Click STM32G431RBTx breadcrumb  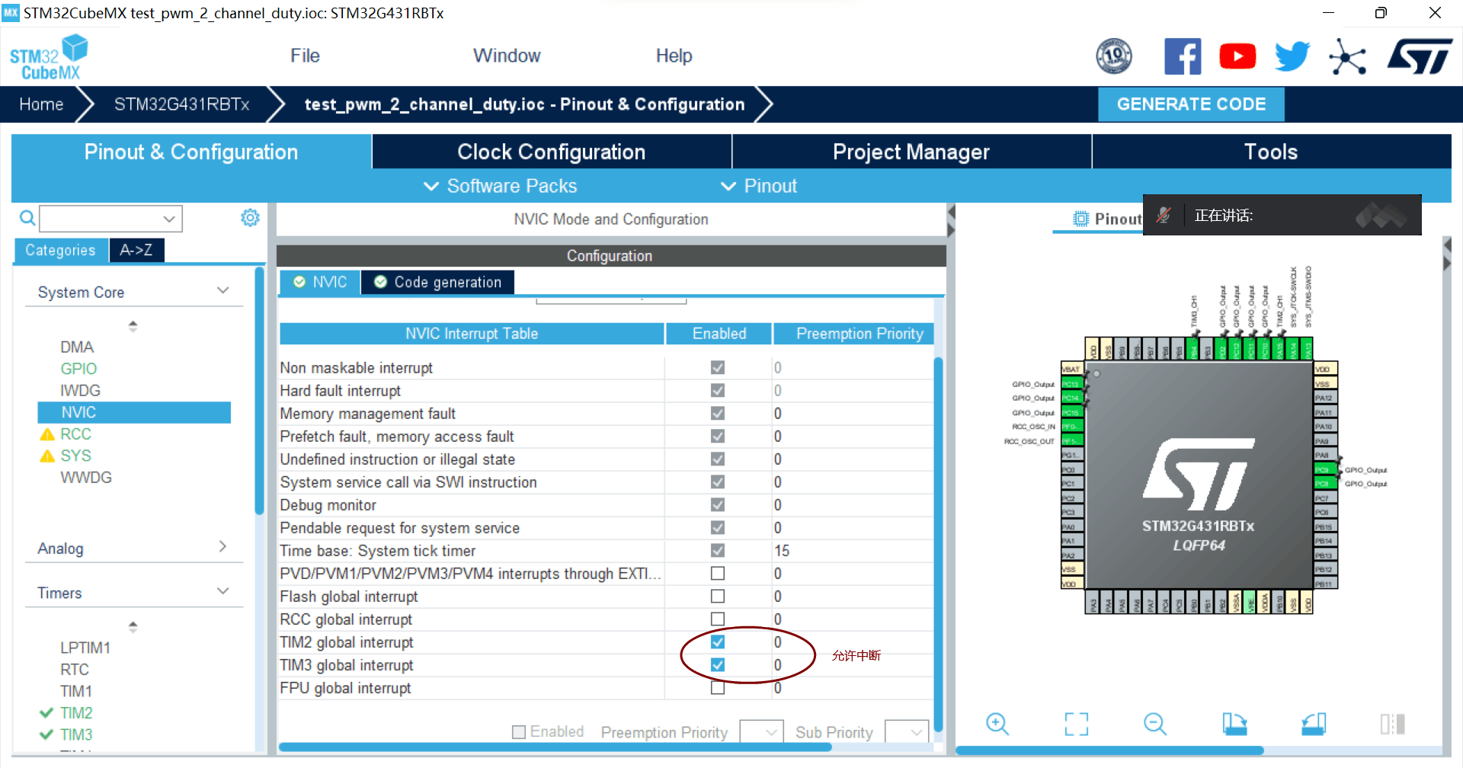[181, 104]
